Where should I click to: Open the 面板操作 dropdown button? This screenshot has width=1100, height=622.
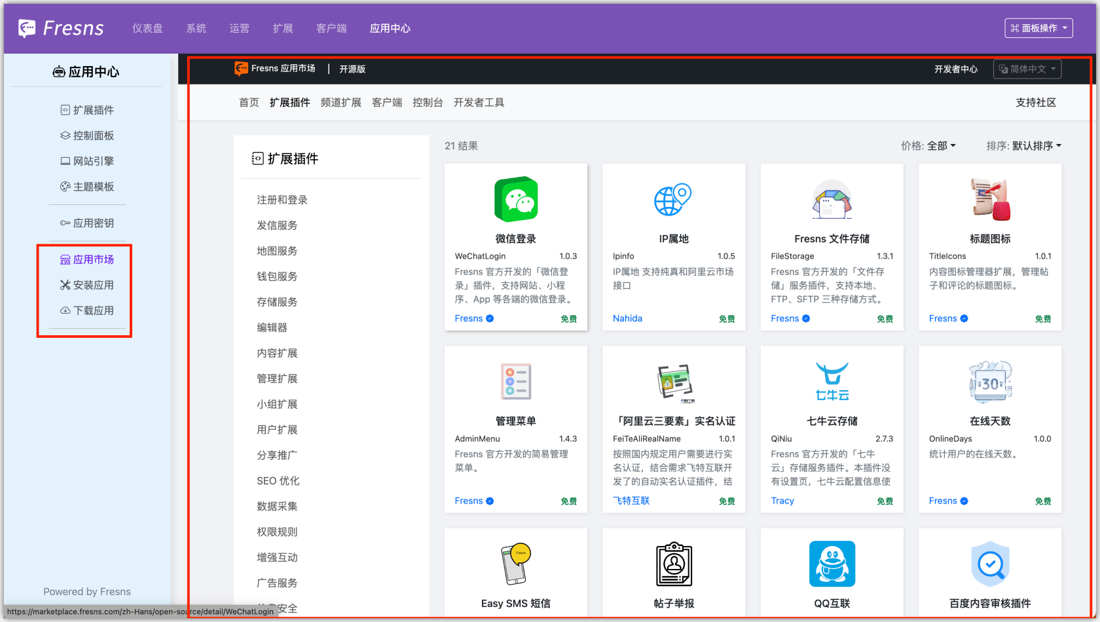tap(1038, 28)
